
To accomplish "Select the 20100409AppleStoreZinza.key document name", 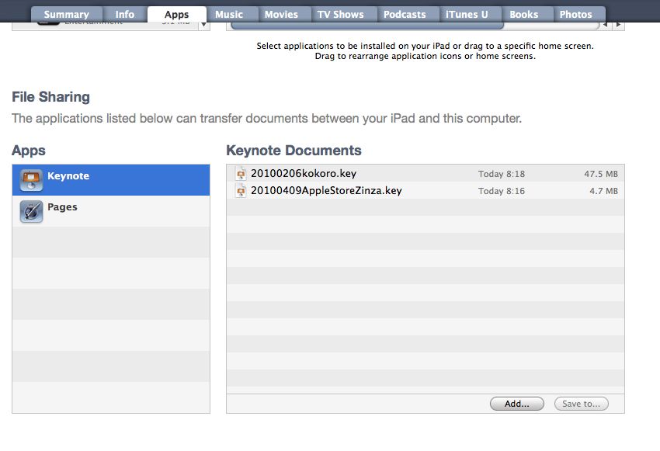I will pyautogui.click(x=326, y=191).
